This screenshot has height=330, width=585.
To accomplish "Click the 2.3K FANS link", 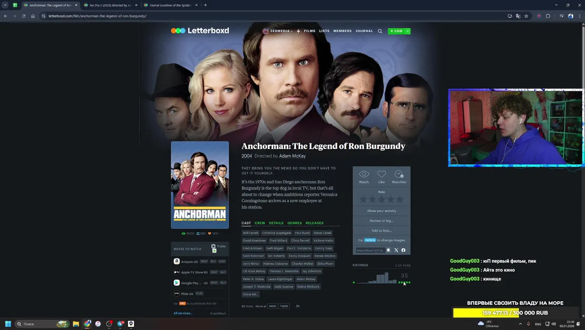I will (x=403, y=265).
